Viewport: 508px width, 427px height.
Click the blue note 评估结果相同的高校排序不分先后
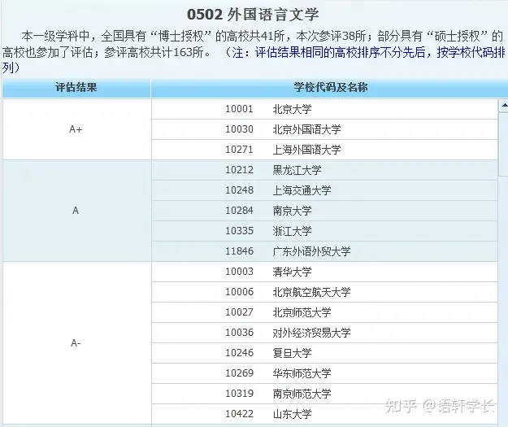[x=341, y=53]
